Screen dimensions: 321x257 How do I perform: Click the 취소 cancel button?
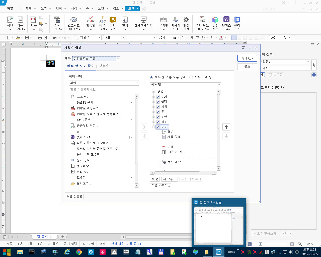247,67
